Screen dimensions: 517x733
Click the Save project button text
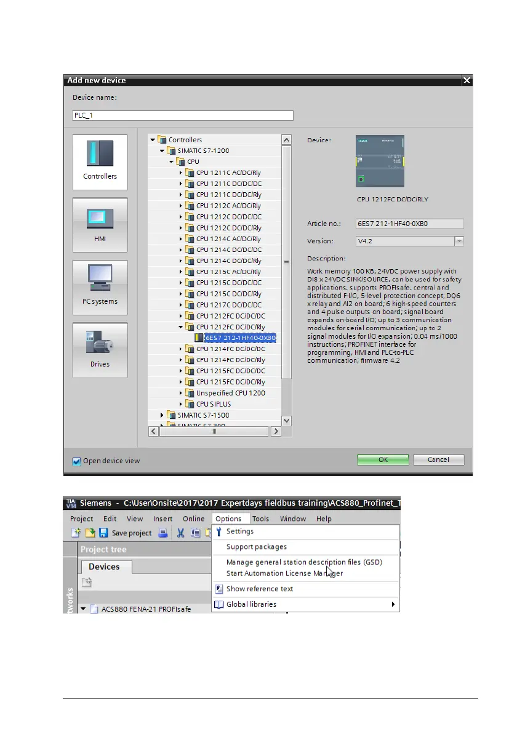(x=132, y=533)
